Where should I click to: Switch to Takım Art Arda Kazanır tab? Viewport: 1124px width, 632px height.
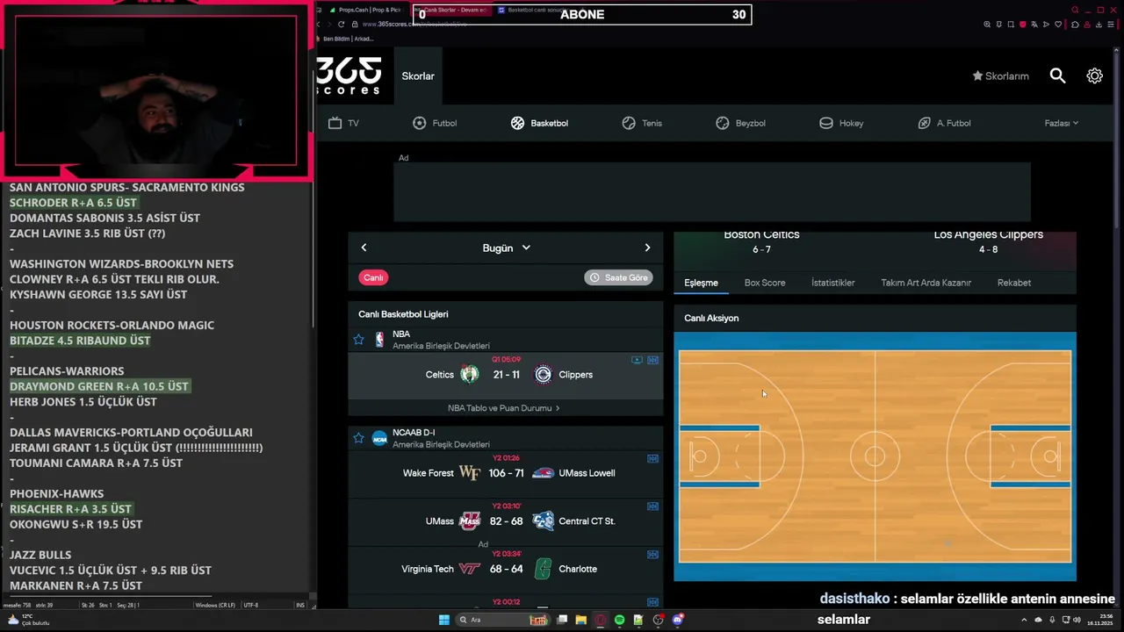926,283
